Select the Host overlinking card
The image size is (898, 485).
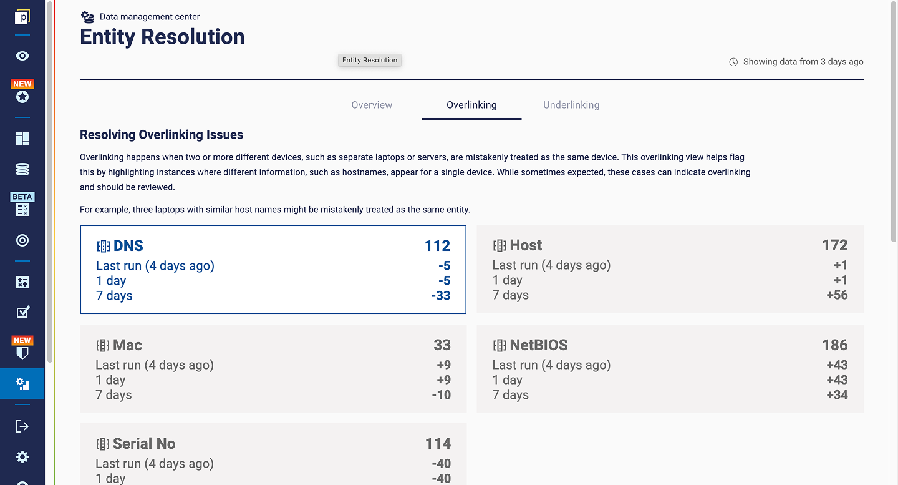[670, 269]
